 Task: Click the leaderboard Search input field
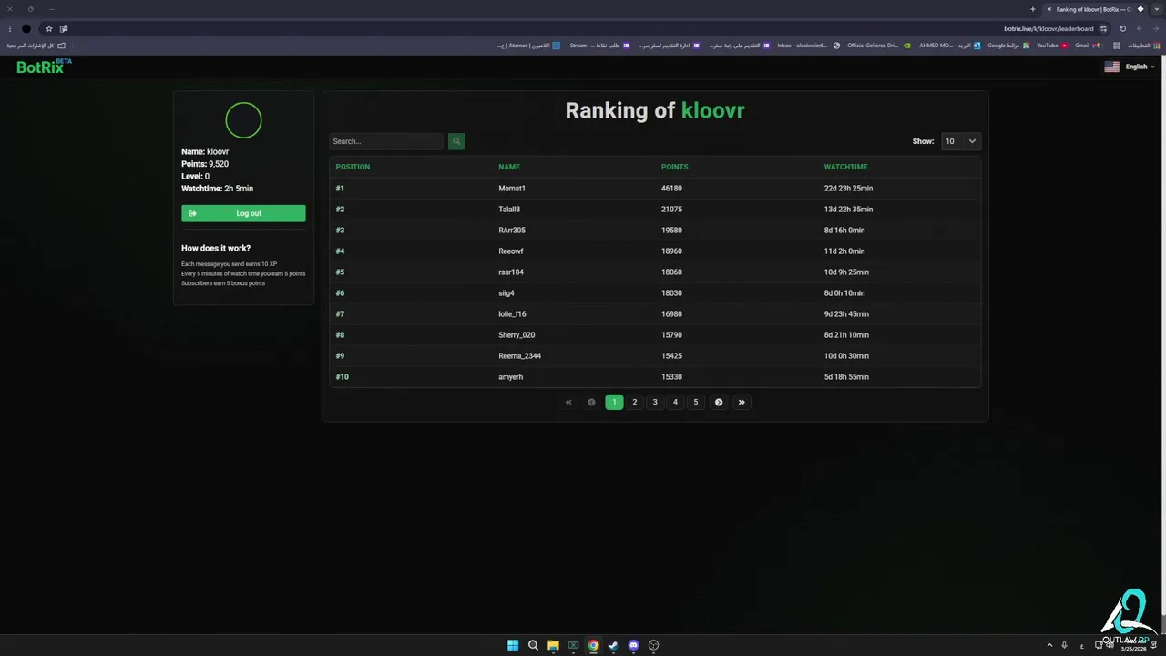tap(386, 141)
